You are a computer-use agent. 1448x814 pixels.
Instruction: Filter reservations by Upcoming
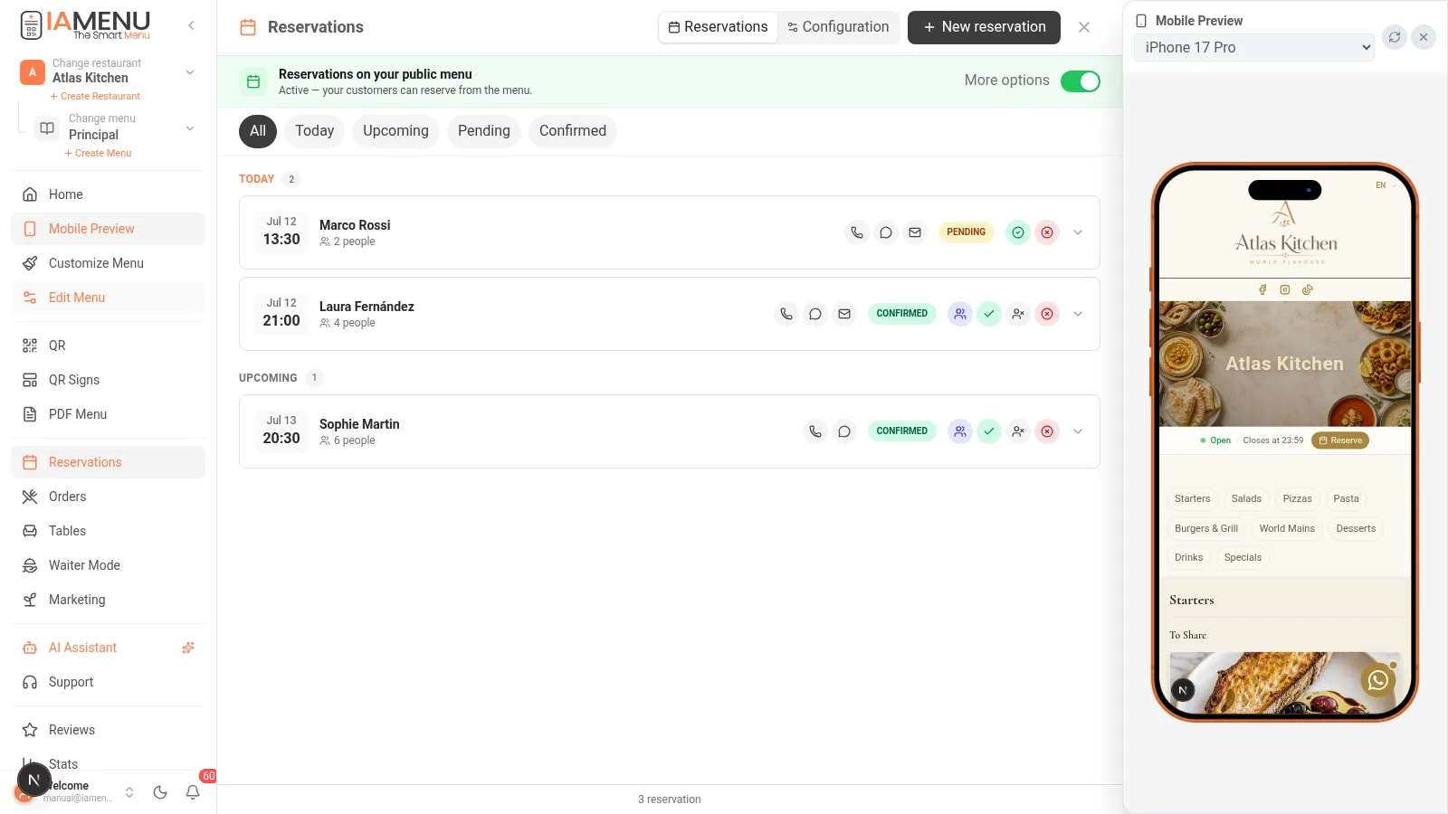coord(395,131)
